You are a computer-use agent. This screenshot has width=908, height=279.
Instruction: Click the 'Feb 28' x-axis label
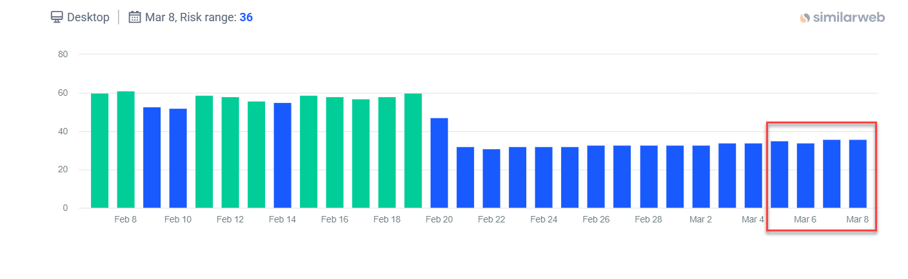point(648,220)
